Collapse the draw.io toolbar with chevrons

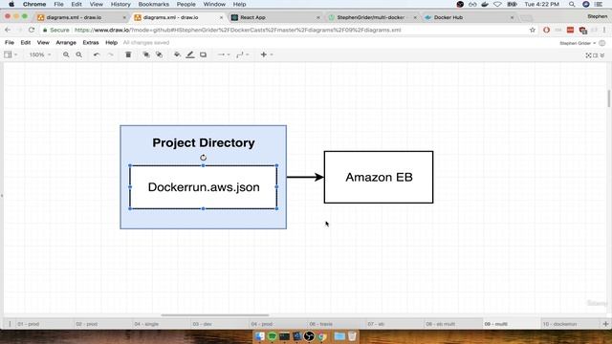pyautogui.click(x=602, y=55)
